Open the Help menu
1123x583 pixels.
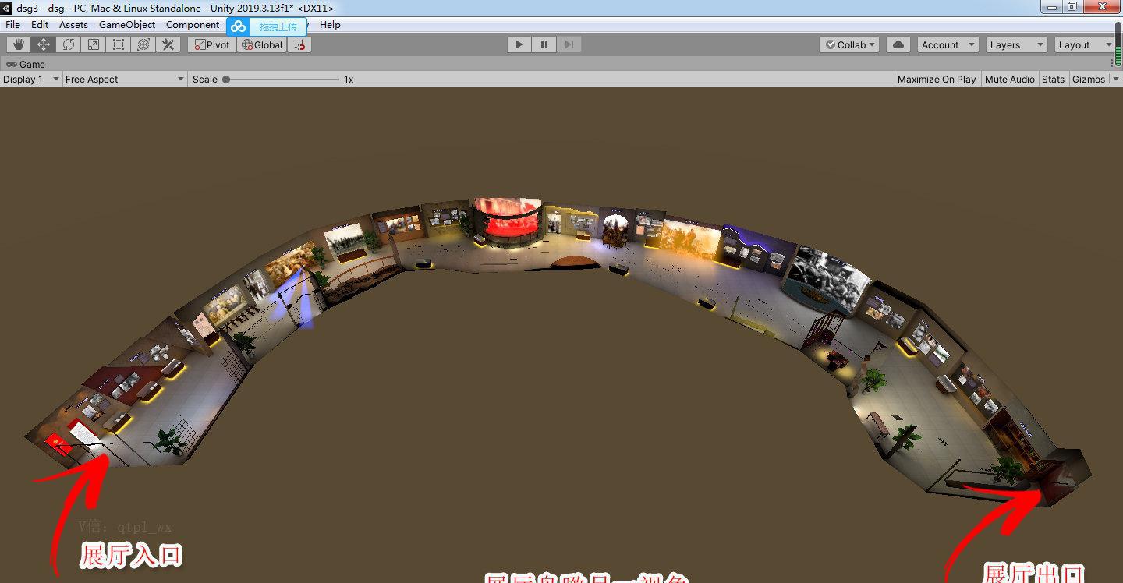coord(330,24)
